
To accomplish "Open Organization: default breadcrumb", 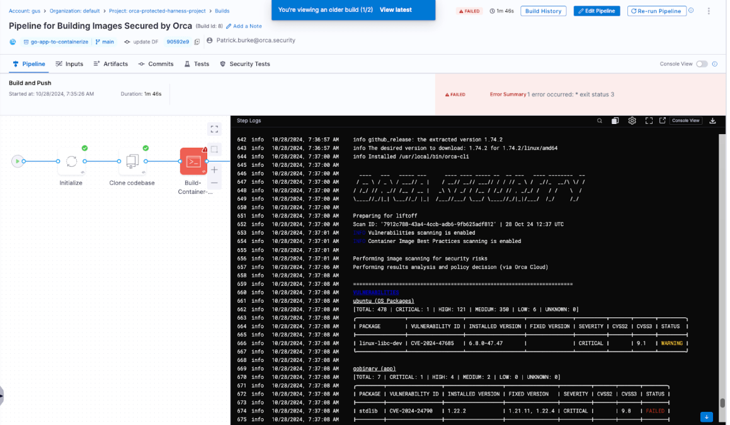I will click(x=74, y=11).
